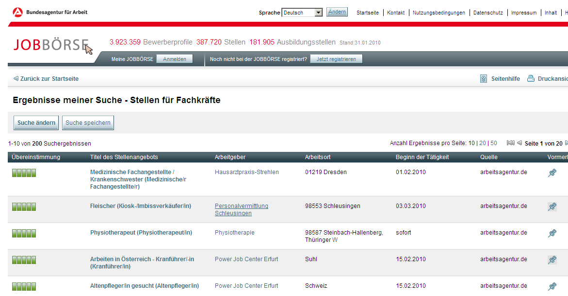The width and height of the screenshot is (568, 296).
Task: Open the Sprache language dropdown
Action: [302, 13]
